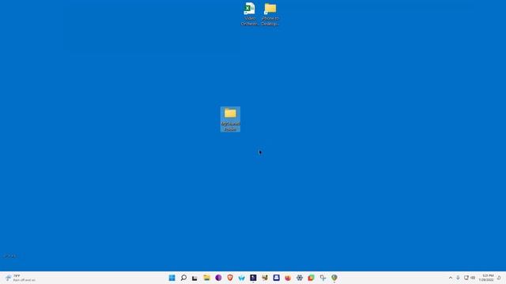This screenshot has height=284, width=506.
Task: Select the Phone to Desktop folder shortcut
Action: [270, 14]
